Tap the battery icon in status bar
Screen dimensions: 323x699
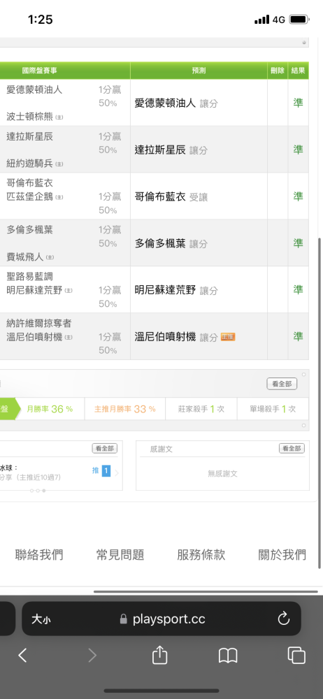click(299, 19)
